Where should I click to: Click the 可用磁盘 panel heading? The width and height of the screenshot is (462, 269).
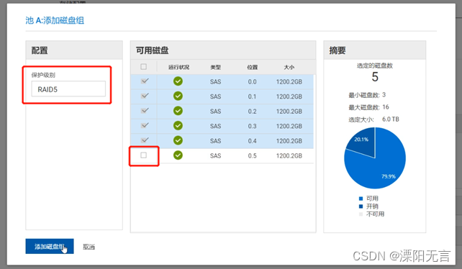[153, 50]
